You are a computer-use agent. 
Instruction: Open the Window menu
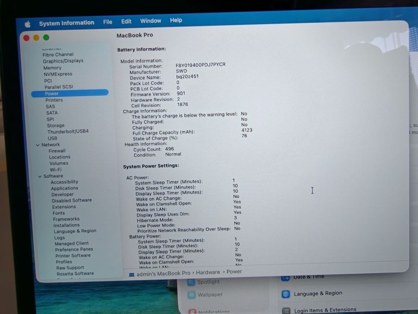coord(151,21)
